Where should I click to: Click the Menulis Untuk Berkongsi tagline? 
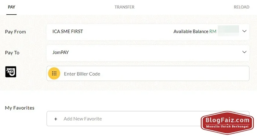click(227, 127)
